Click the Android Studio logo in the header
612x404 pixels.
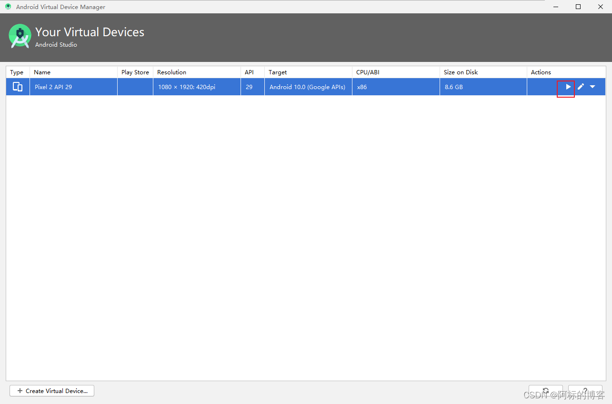20,36
